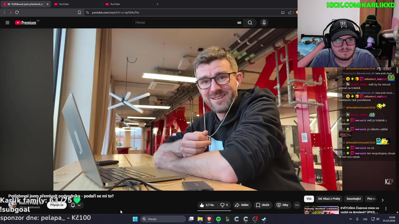Bookmark this page with the bookmark icon

[79, 12]
